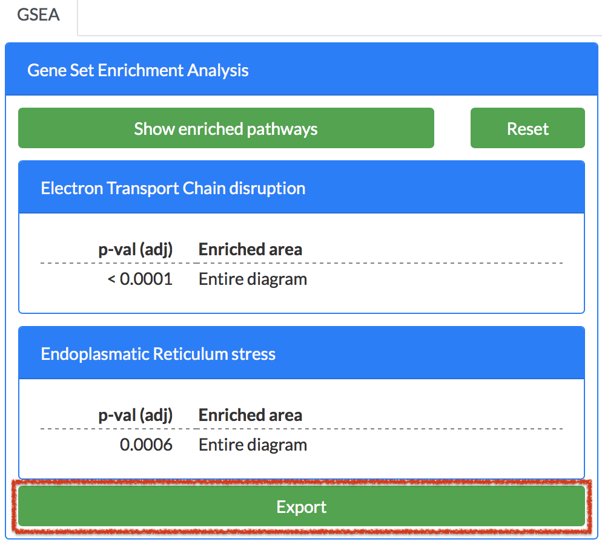The height and width of the screenshot is (548, 602).
Task: Click Entire diagram for Electron Transport Chain disruption
Action: [253, 279]
